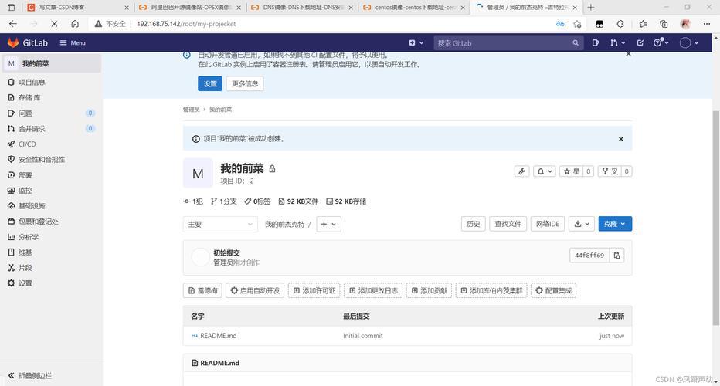Click the wrench admin icon button
Image resolution: width=720 pixels, height=386 pixels.
(x=521, y=171)
